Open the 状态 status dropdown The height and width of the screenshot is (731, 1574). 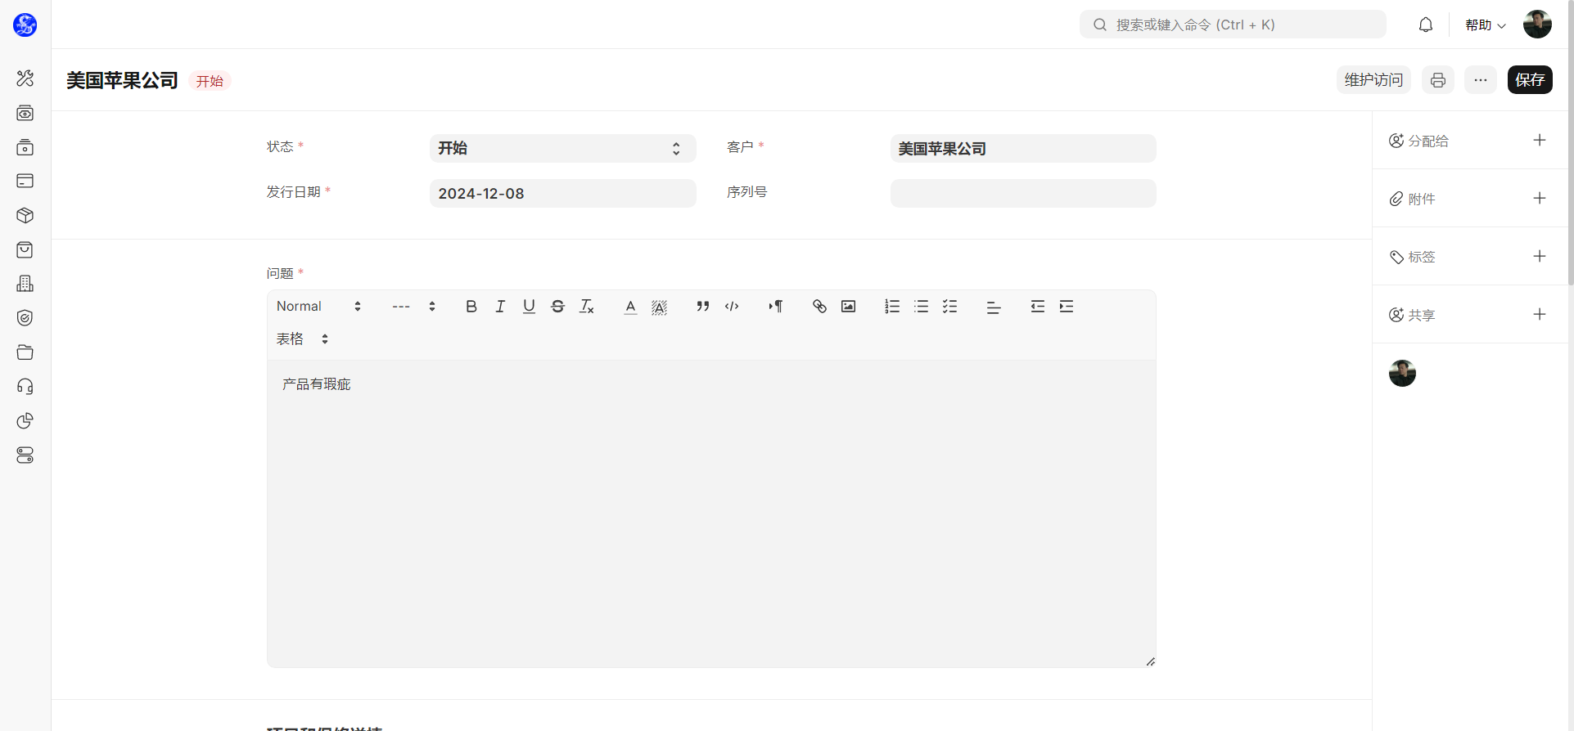pyautogui.click(x=563, y=148)
